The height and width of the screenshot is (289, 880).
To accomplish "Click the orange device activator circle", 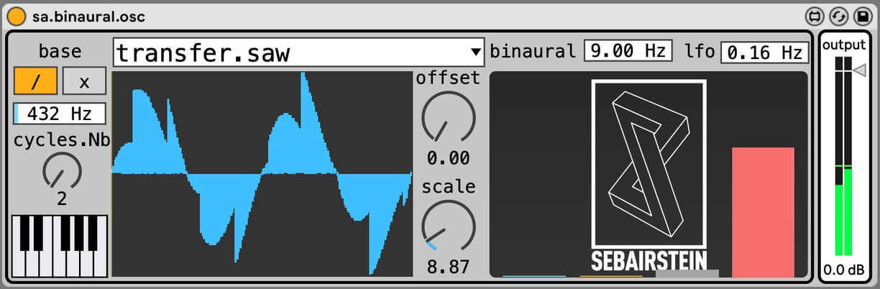I will (17, 15).
